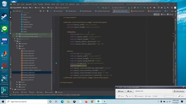The image size is (186, 104).
Task: Open the Navigate menu
Action: pyautogui.click(x=29, y=4)
